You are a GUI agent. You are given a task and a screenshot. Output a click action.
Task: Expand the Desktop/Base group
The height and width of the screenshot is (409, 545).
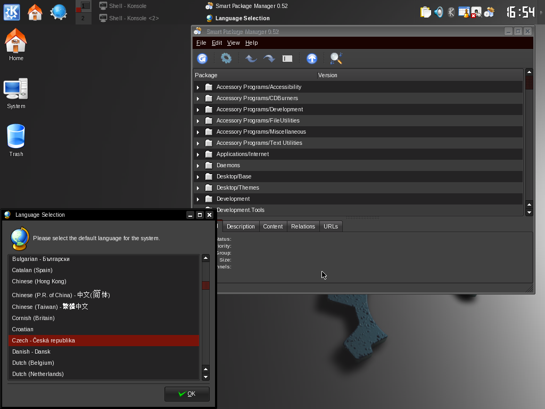pos(198,177)
